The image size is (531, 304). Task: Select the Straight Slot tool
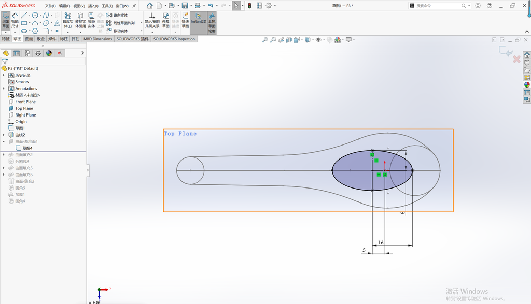pyautogui.click(x=24, y=31)
